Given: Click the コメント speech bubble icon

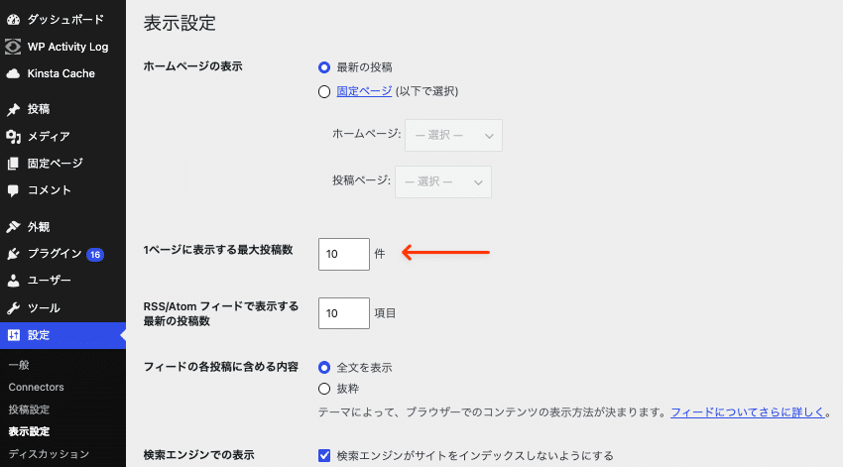Looking at the screenshot, I should point(14,190).
